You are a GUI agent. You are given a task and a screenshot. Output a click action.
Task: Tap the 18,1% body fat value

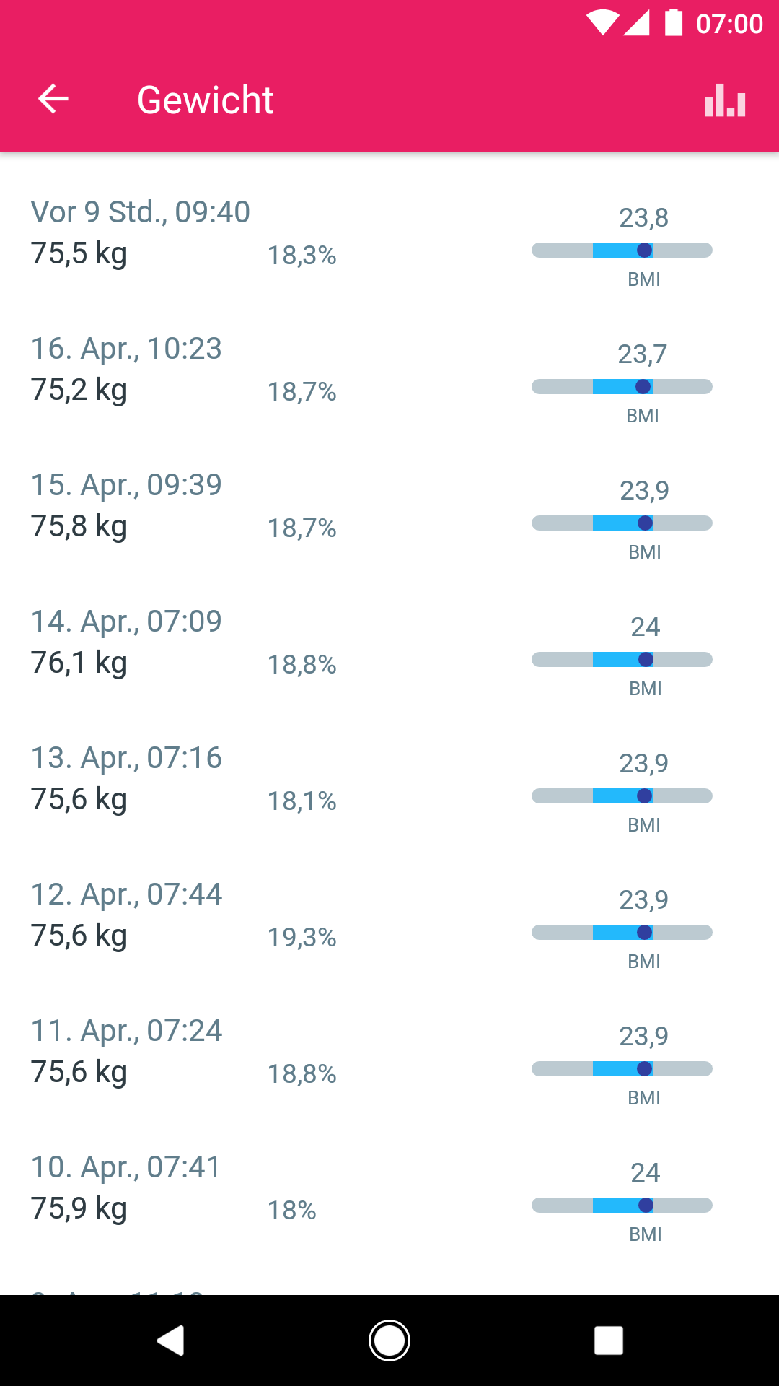click(302, 801)
